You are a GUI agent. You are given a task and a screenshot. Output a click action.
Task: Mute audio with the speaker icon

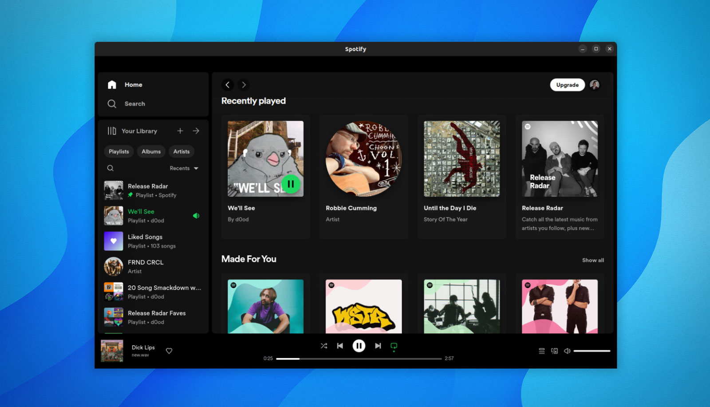pyautogui.click(x=567, y=351)
